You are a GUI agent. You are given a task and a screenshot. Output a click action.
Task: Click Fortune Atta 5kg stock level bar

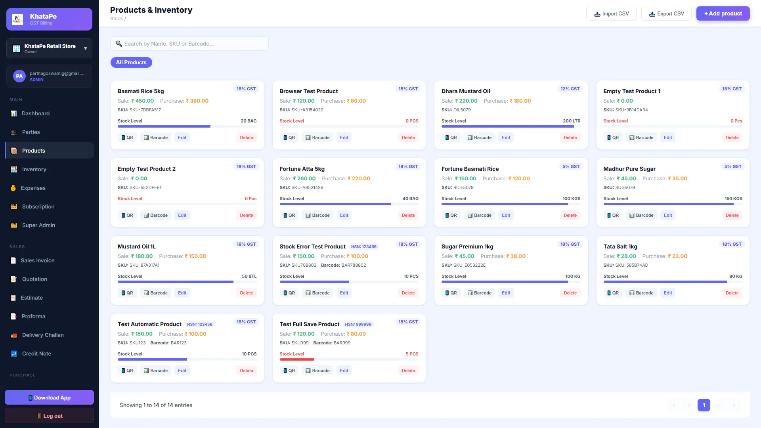[349, 204]
